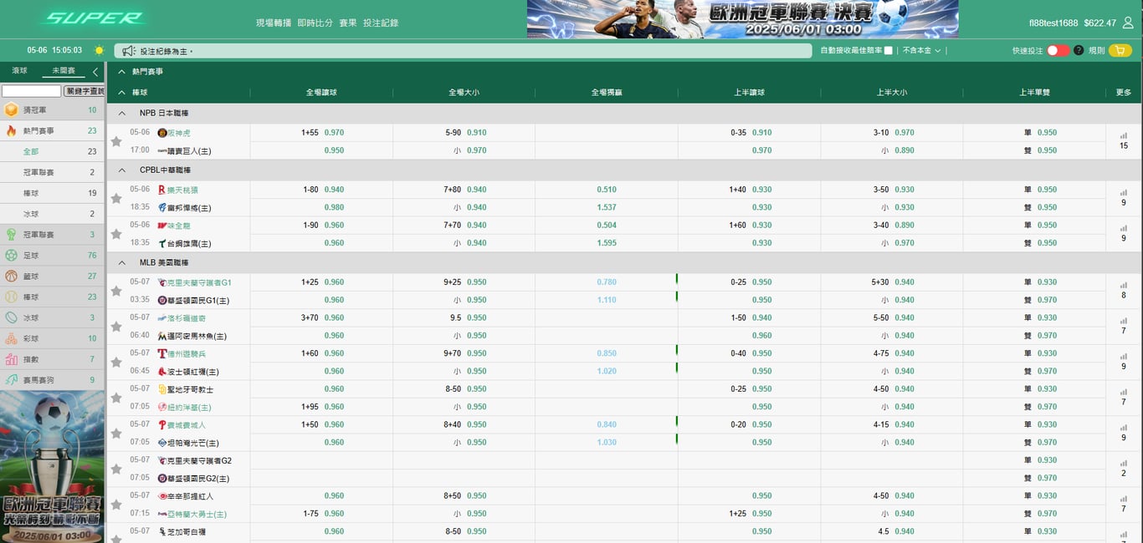Screen dimensions: 1143x543
Task: Open the 規則 rules link
Action: coord(1096,51)
